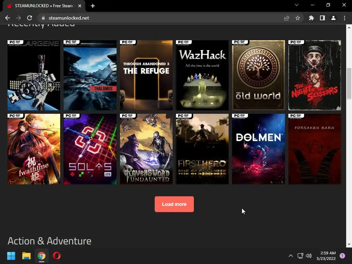Click the Load more button

point(174,204)
